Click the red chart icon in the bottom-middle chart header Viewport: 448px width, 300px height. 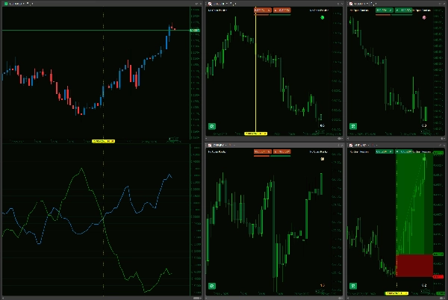[210, 146]
